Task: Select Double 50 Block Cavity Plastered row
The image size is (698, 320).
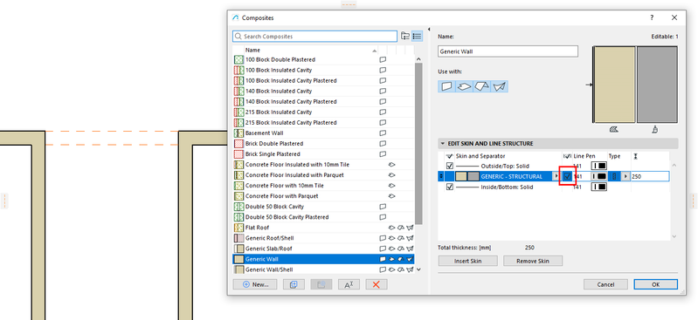Action: [x=323, y=217]
